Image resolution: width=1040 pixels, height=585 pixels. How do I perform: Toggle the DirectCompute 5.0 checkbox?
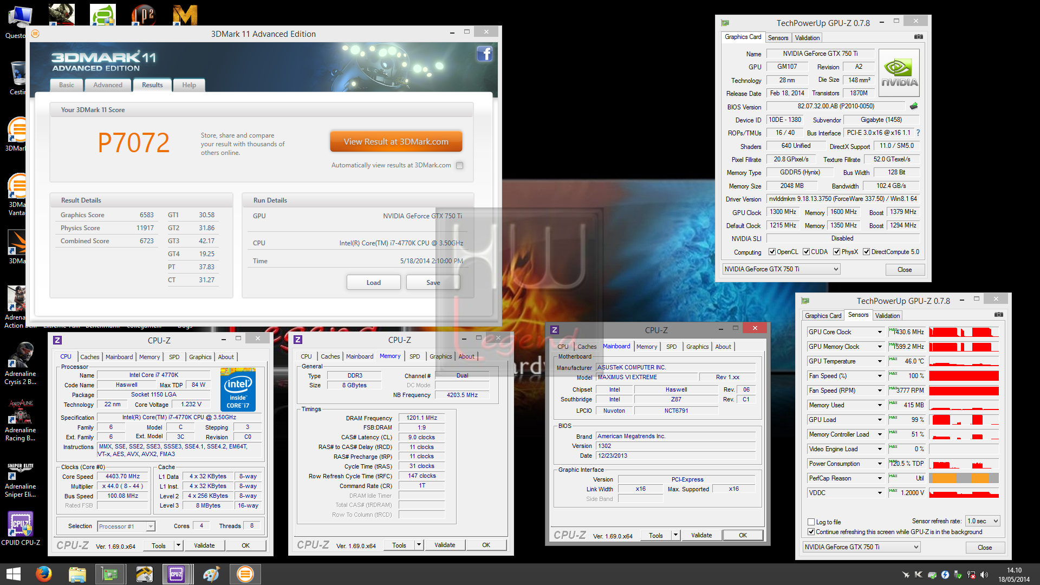click(866, 252)
